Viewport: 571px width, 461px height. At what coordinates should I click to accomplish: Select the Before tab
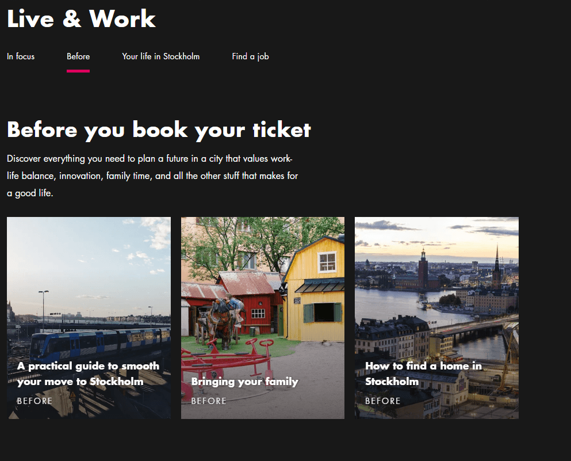click(x=78, y=56)
